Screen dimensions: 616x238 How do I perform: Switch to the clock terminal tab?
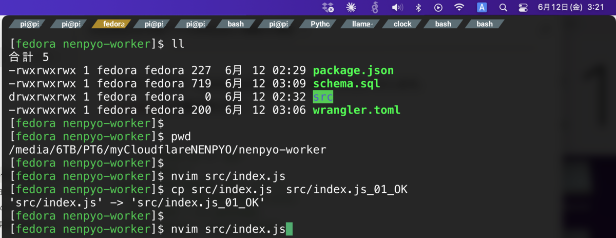[x=403, y=24]
